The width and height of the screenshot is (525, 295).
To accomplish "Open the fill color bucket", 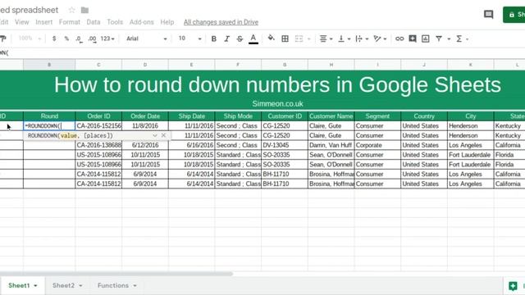I will 272,39.
